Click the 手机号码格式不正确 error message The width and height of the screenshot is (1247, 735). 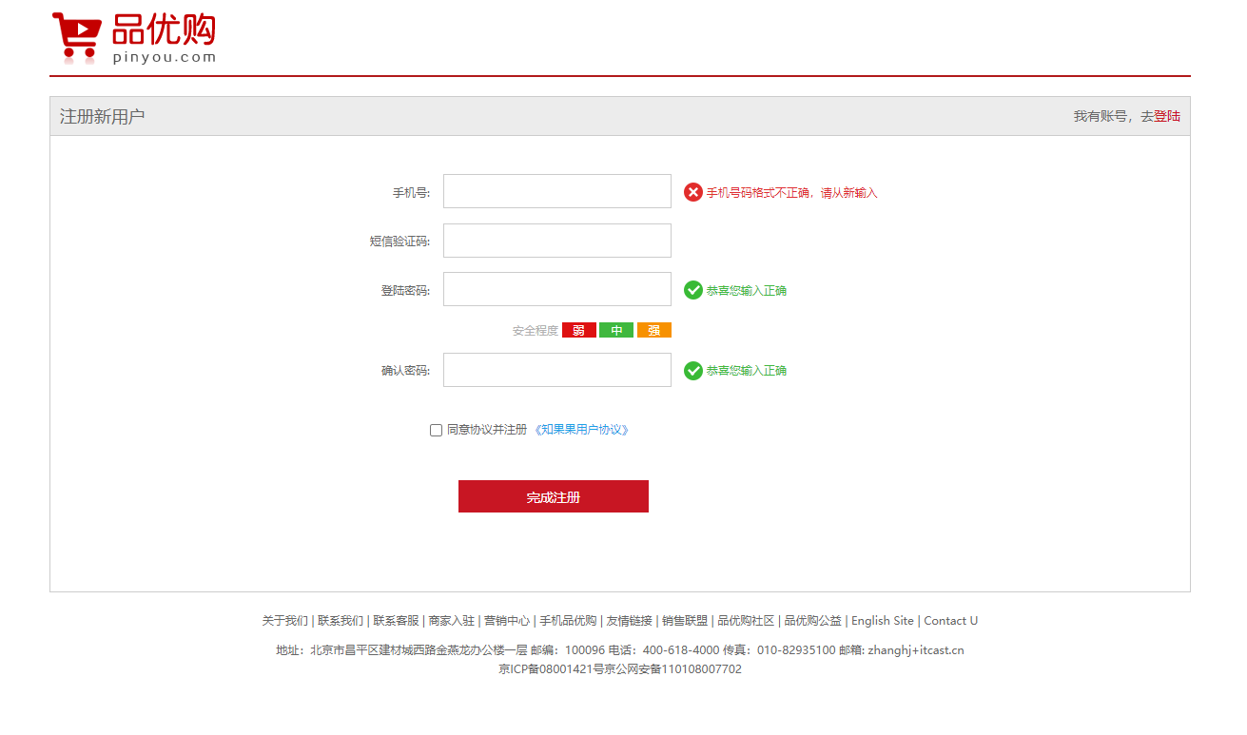tap(791, 192)
